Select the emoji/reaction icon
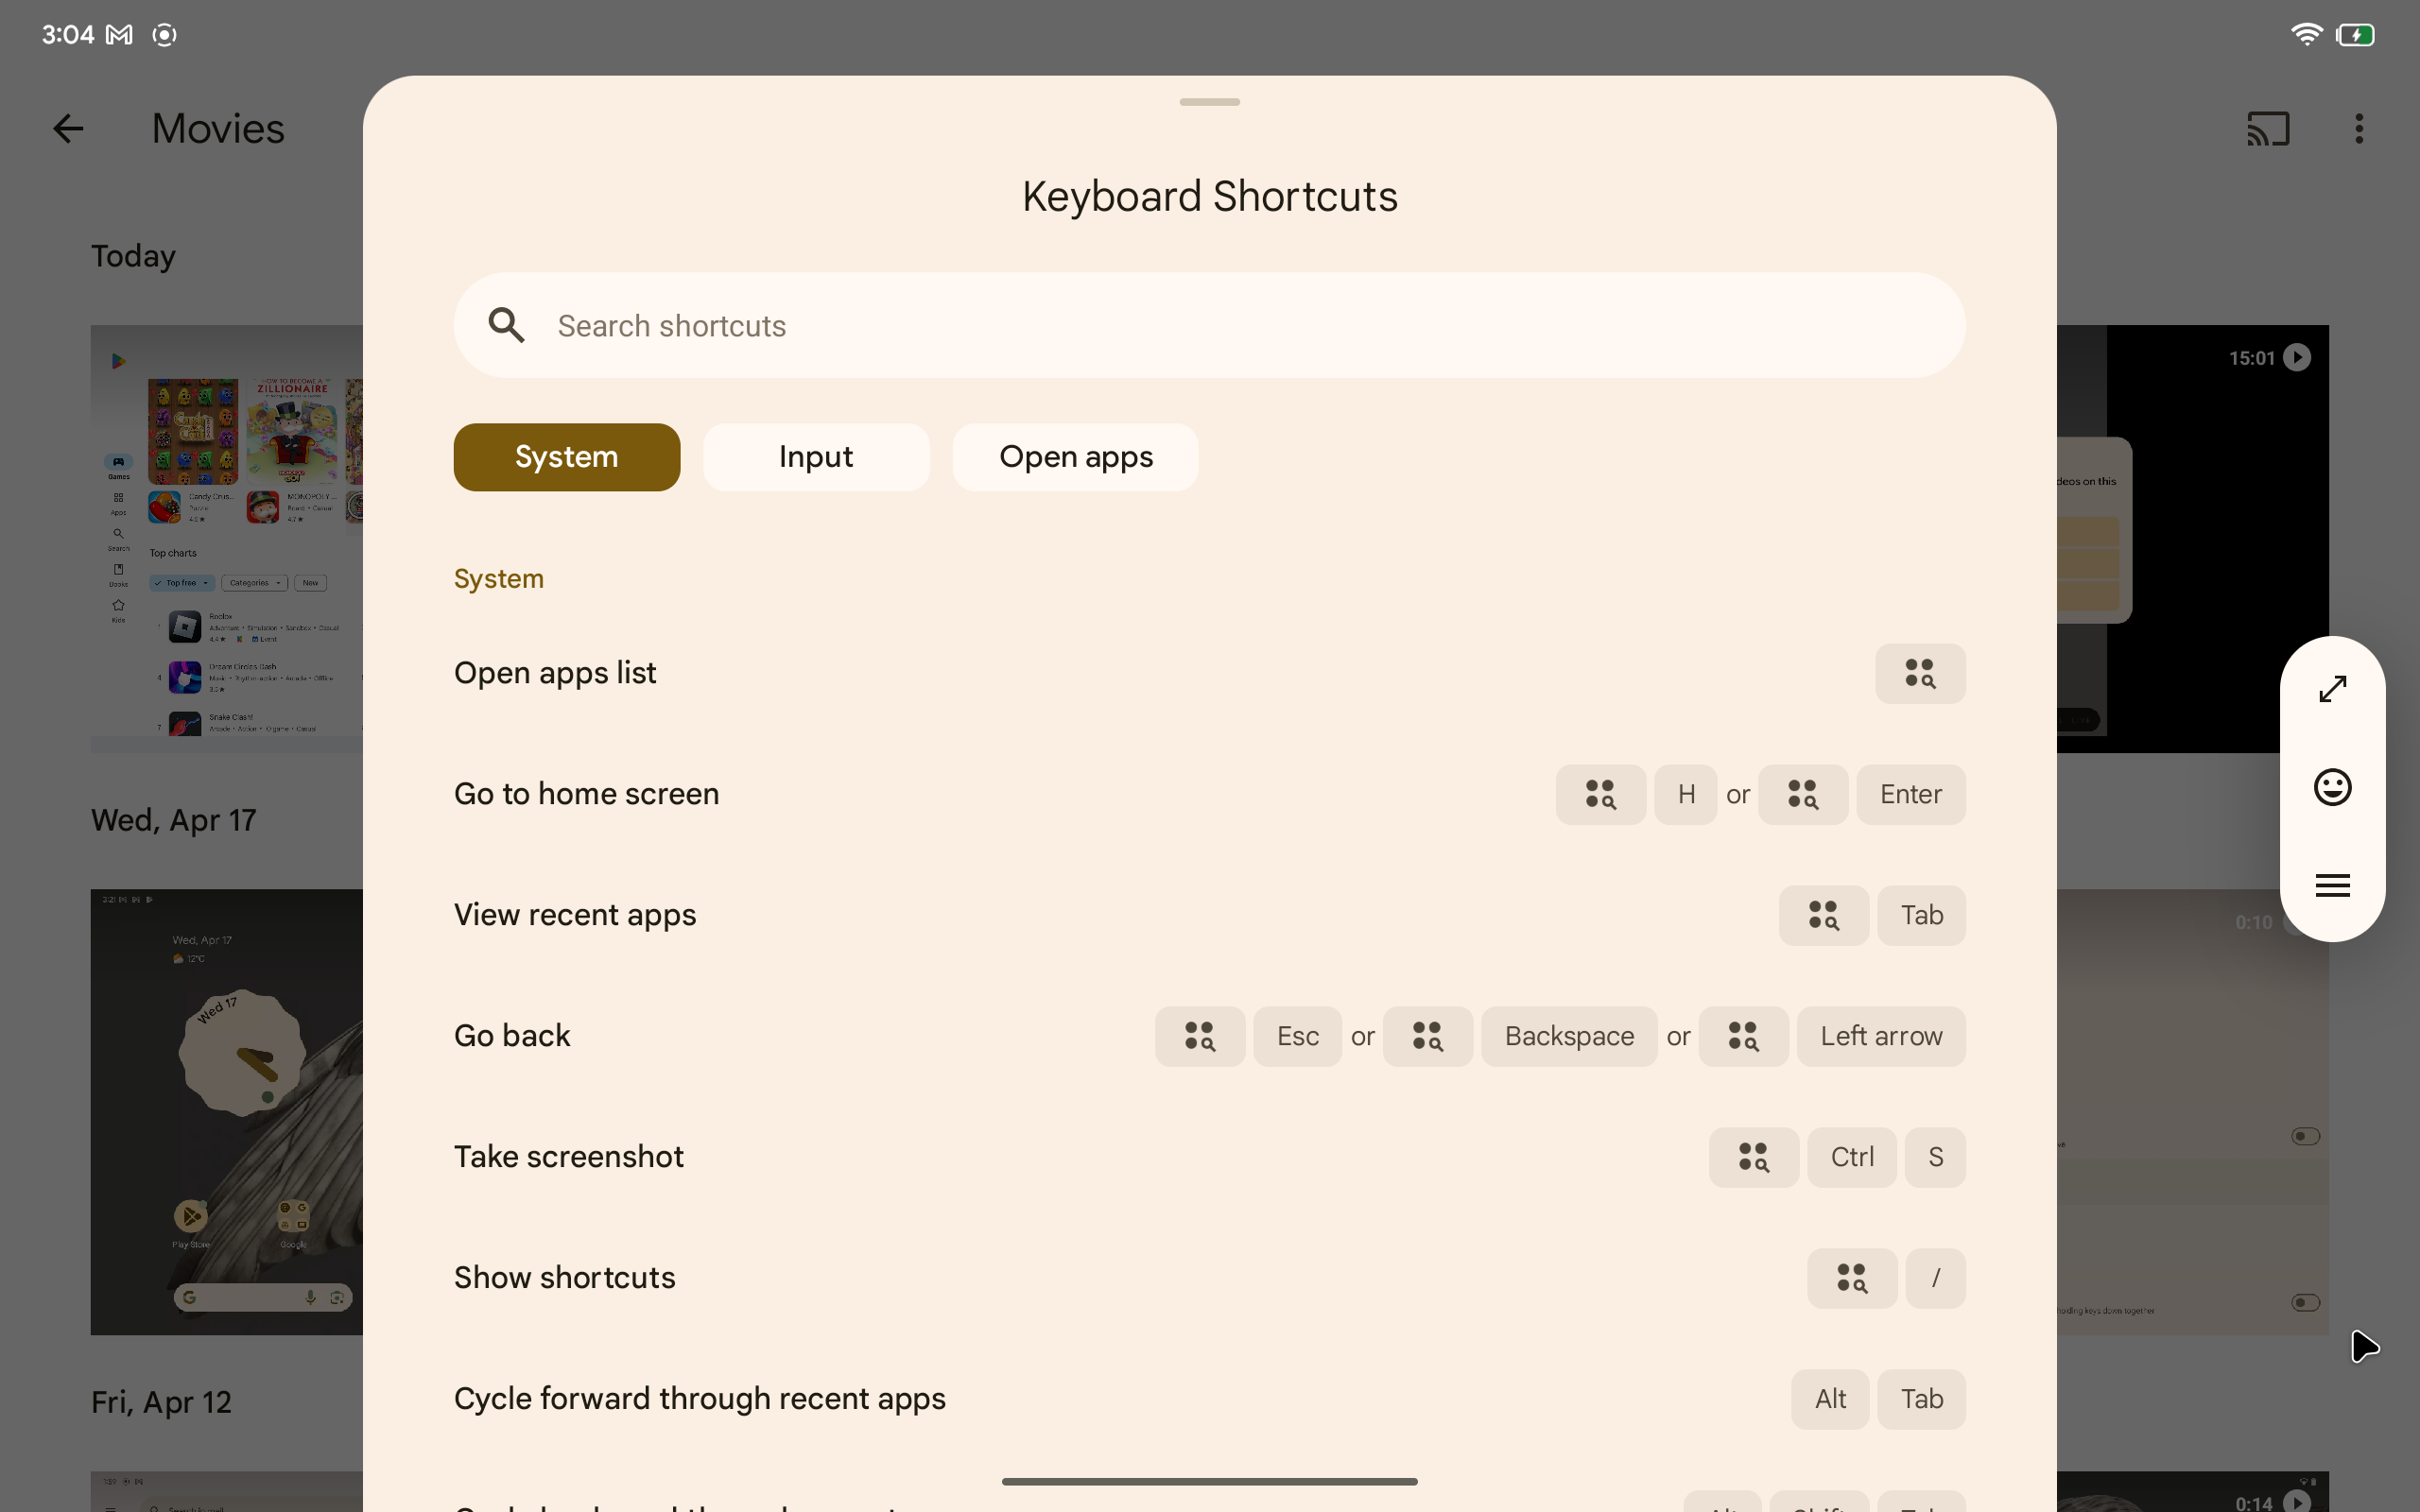Screen dimensions: 2420x1512 pos(2333,787)
